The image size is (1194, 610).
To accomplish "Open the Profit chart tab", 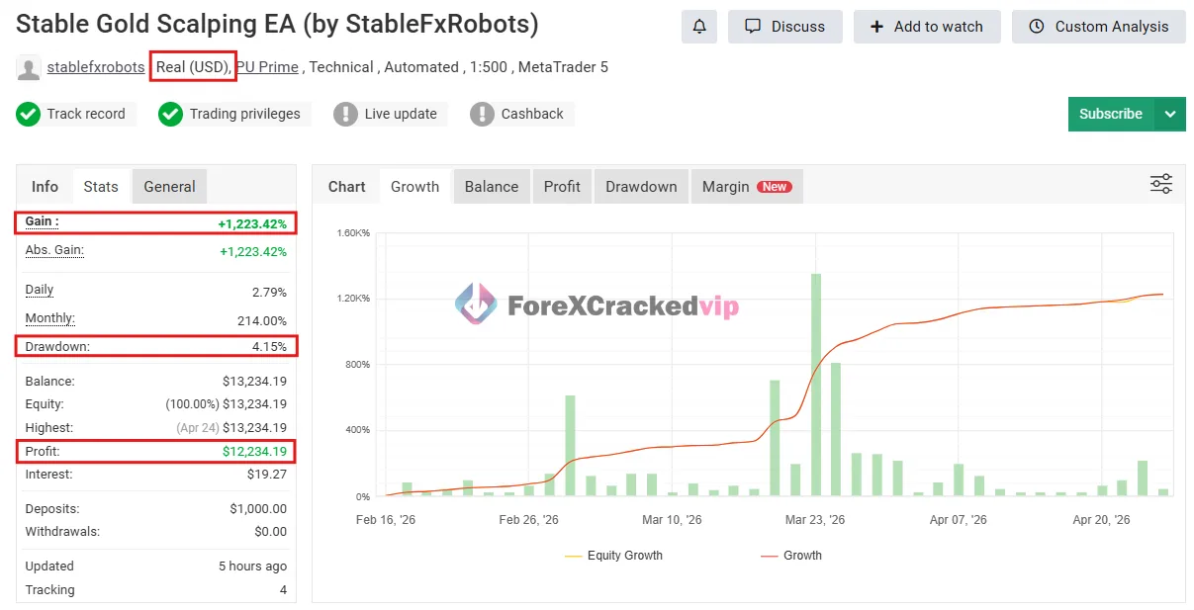I will 562,186.
